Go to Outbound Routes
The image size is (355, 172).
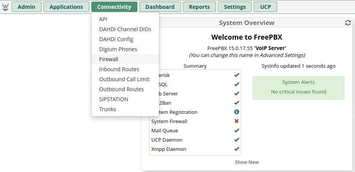121,89
